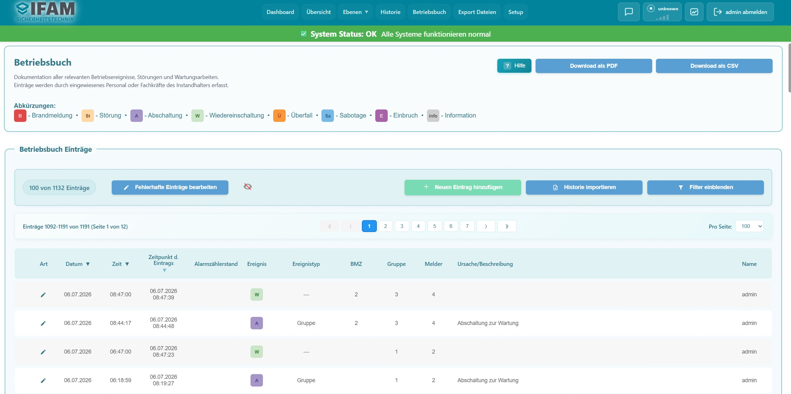
Task: Edit the entry at 08:44:17 with pencil icon
Action: [43, 323]
